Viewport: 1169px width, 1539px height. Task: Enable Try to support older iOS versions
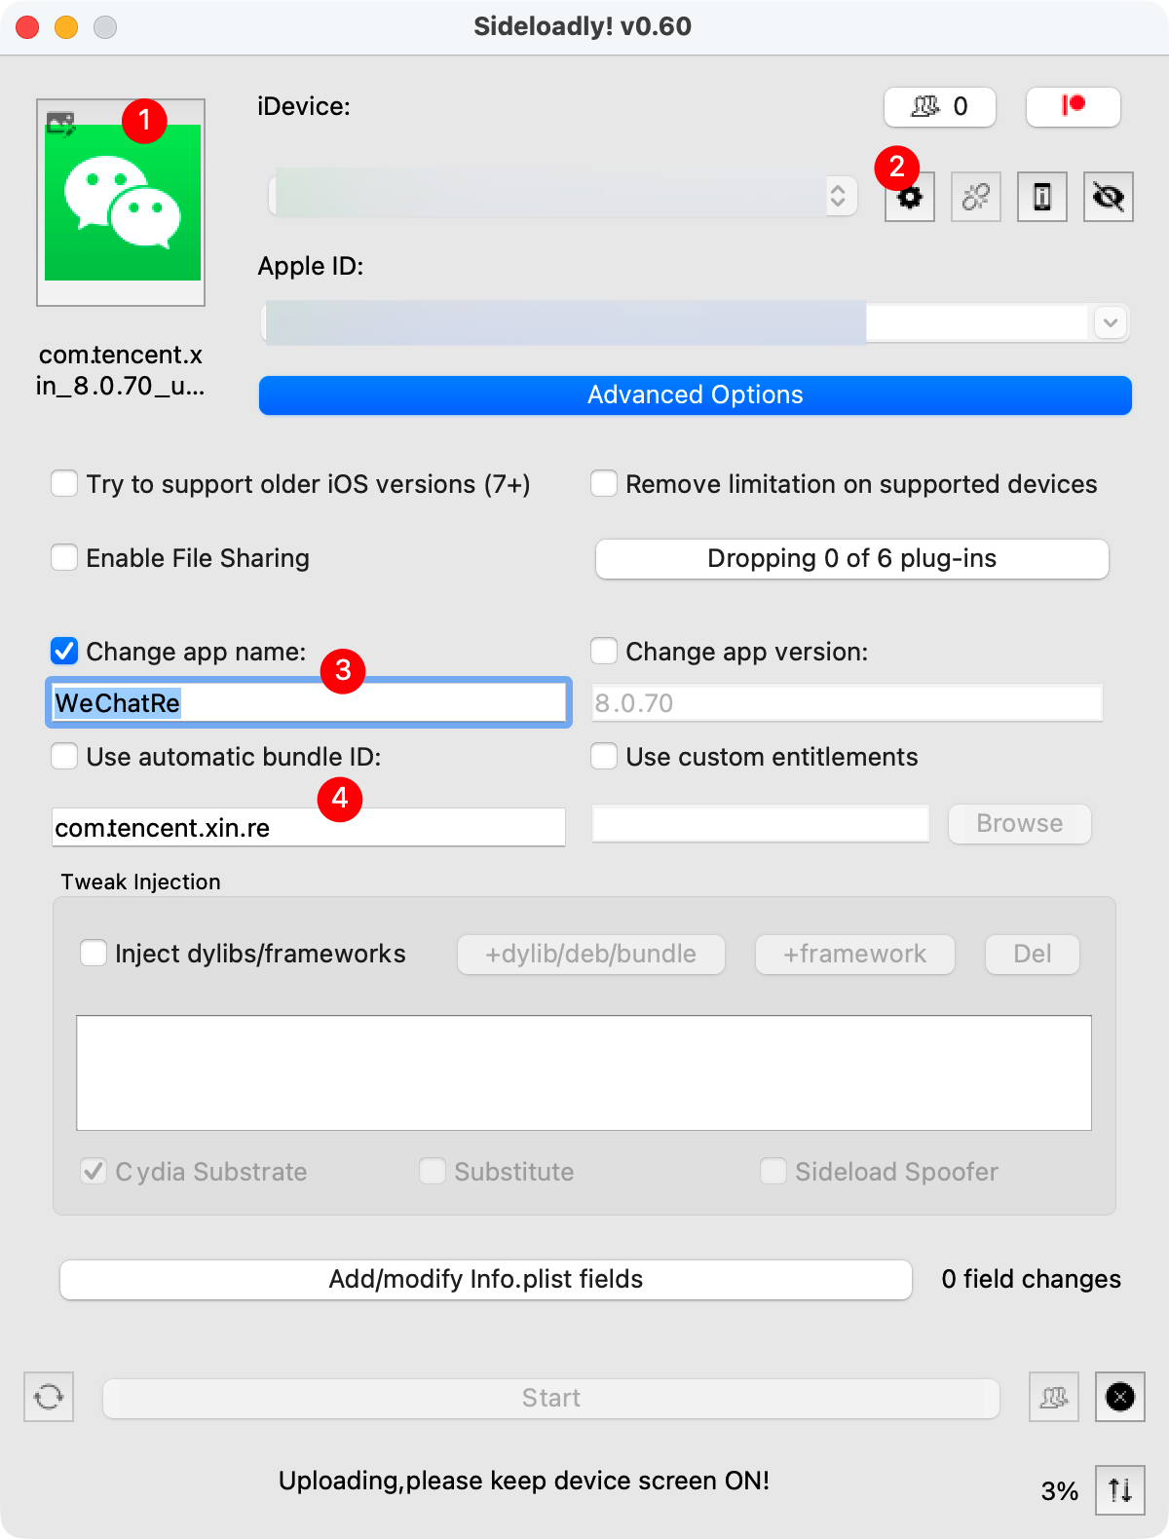[x=65, y=484]
